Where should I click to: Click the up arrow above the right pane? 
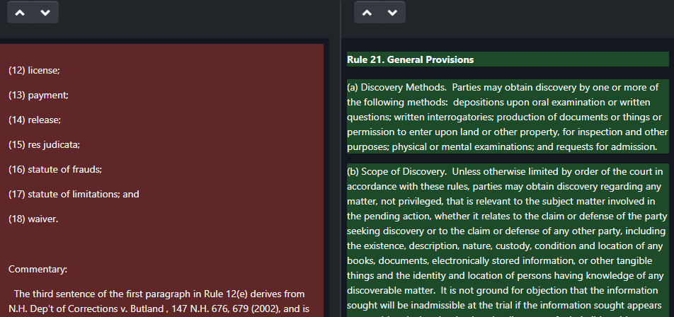(367, 13)
